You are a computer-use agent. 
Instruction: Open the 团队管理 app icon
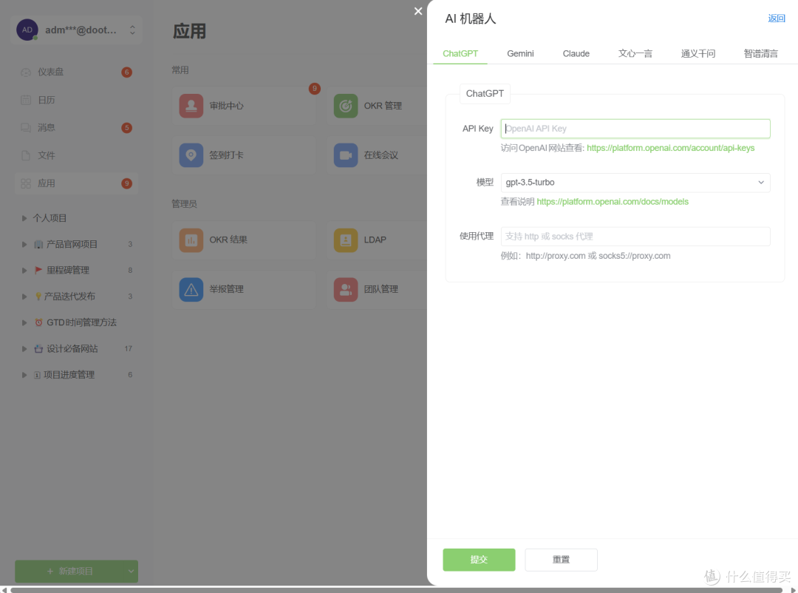(346, 289)
